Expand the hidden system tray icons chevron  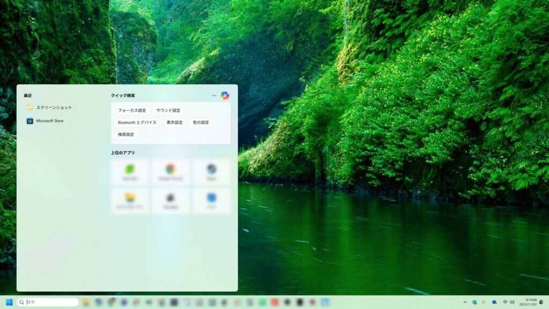pos(465,302)
